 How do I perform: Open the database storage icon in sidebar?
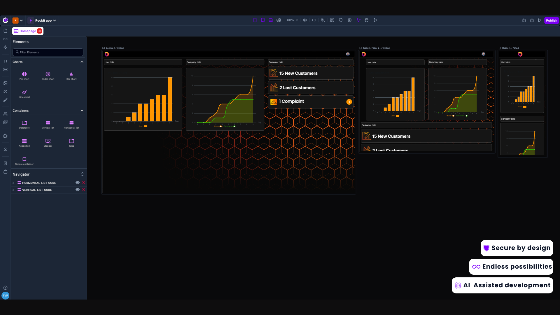tap(5, 69)
